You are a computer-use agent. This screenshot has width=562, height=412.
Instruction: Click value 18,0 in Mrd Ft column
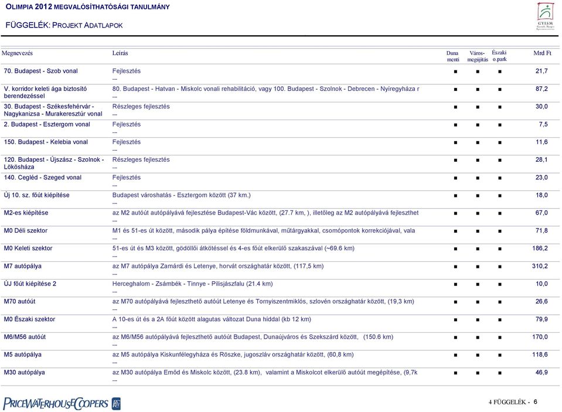541,195
